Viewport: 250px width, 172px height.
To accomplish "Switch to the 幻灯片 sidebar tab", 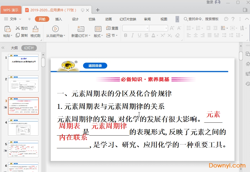I will (29, 47).
